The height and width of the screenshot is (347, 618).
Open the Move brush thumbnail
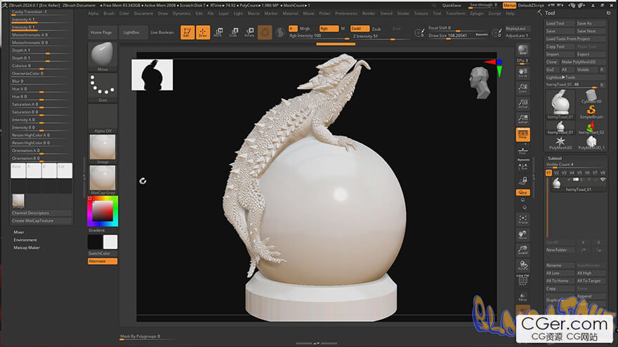pyautogui.click(x=103, y=57)
